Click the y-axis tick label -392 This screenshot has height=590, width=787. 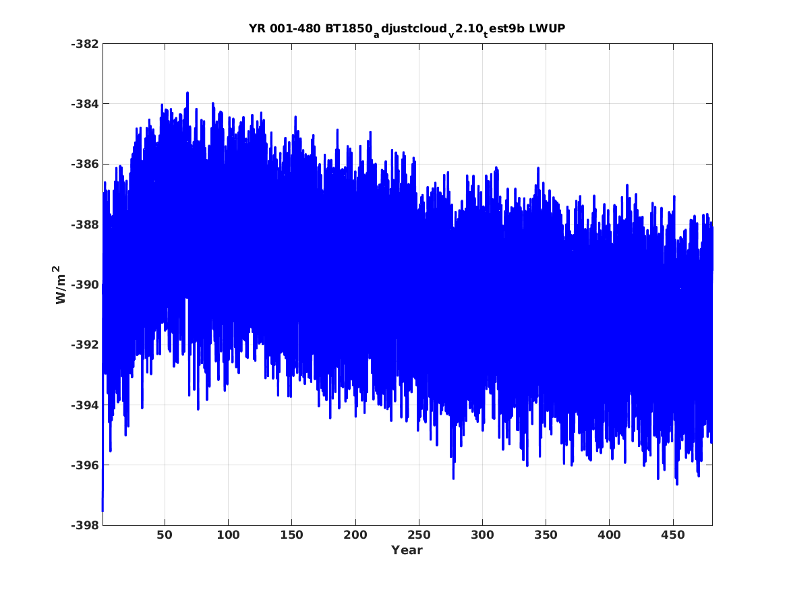(85, 345)
